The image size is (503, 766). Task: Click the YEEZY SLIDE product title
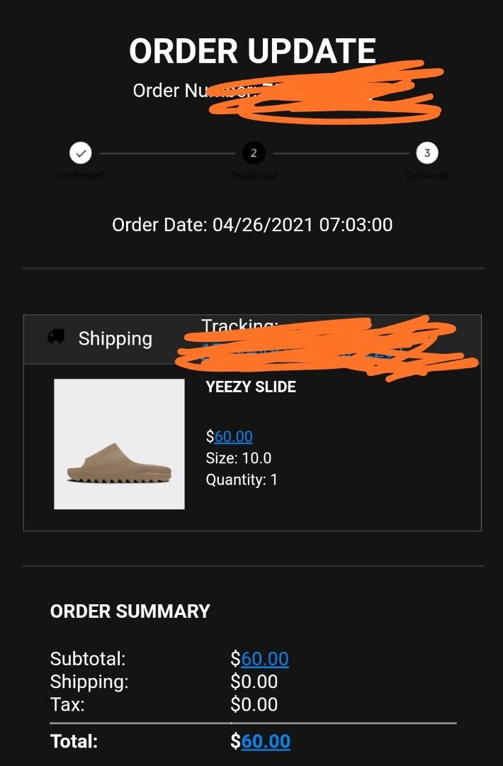tap(251, 387)
